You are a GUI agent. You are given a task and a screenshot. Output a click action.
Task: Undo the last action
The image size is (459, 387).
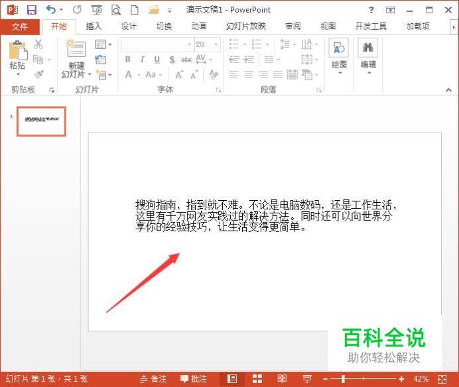[51, 10]
